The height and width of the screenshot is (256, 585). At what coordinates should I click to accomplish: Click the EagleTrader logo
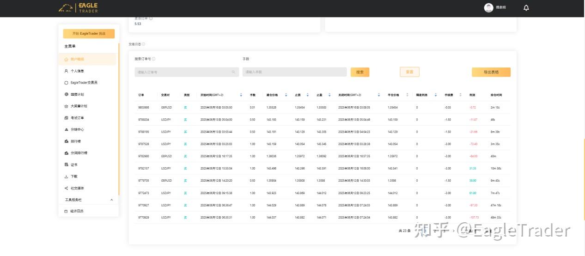[79, 7]
